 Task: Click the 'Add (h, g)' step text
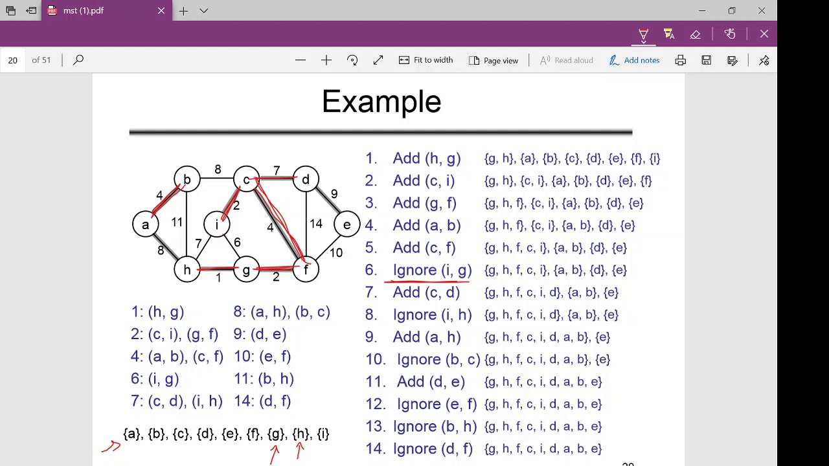tap(427, 159)
